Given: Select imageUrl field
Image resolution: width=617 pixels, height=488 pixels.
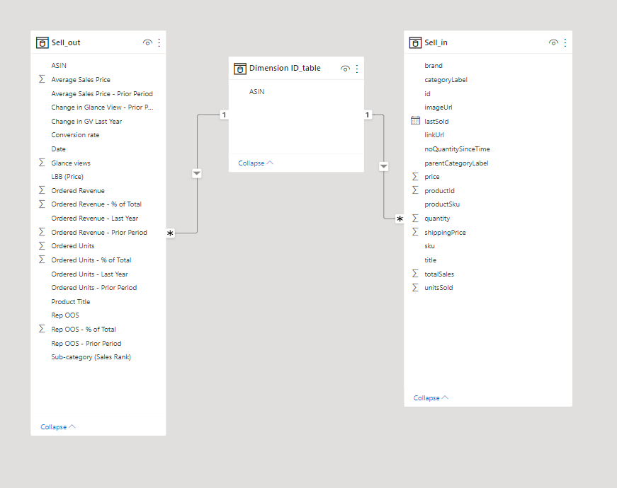Looking at the screenshot, I should [438, 108].
